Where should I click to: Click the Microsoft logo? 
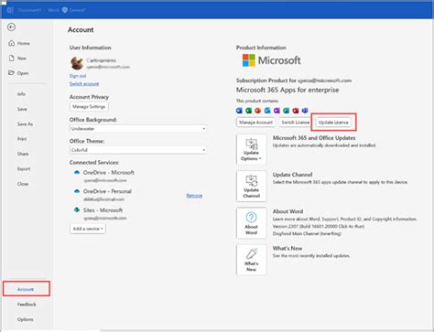tap(271, 60)
